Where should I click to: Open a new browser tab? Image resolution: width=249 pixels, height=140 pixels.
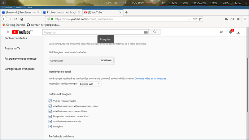(126, 12)
